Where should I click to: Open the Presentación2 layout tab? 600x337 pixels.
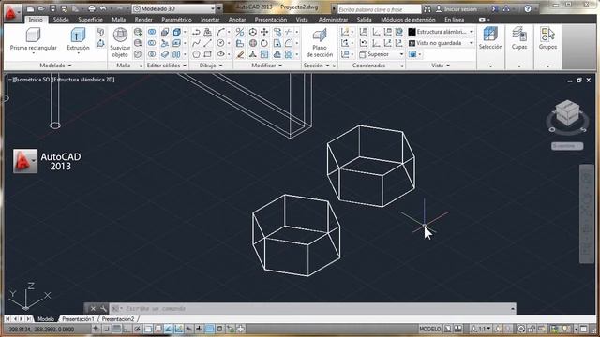118,318
